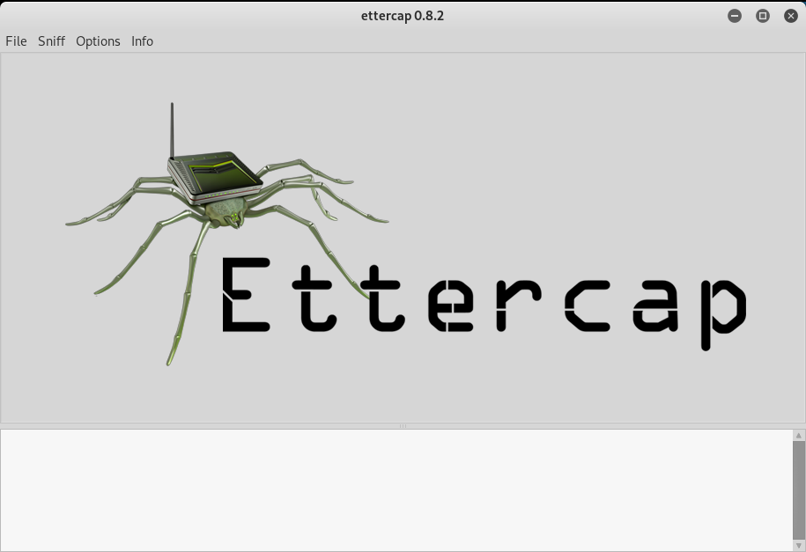
Task: Open the File menu
Action: tap(16, 41)
